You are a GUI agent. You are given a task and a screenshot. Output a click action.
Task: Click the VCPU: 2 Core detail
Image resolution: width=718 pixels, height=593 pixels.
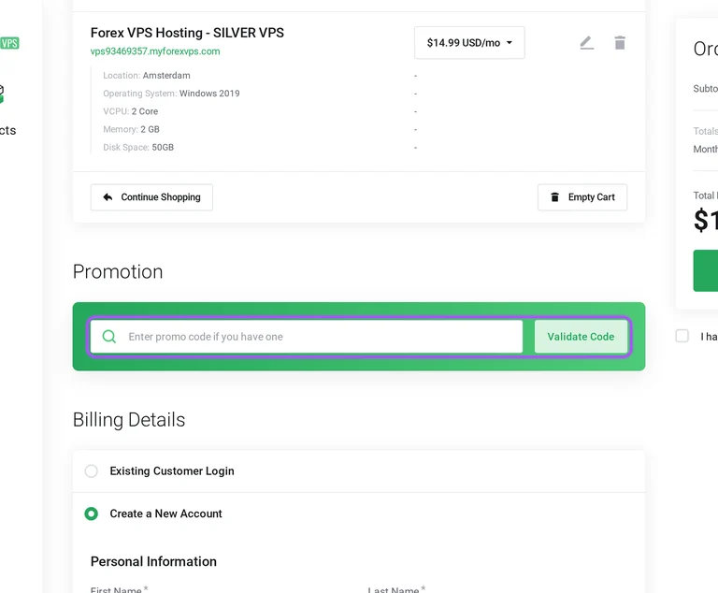(131, 111)
